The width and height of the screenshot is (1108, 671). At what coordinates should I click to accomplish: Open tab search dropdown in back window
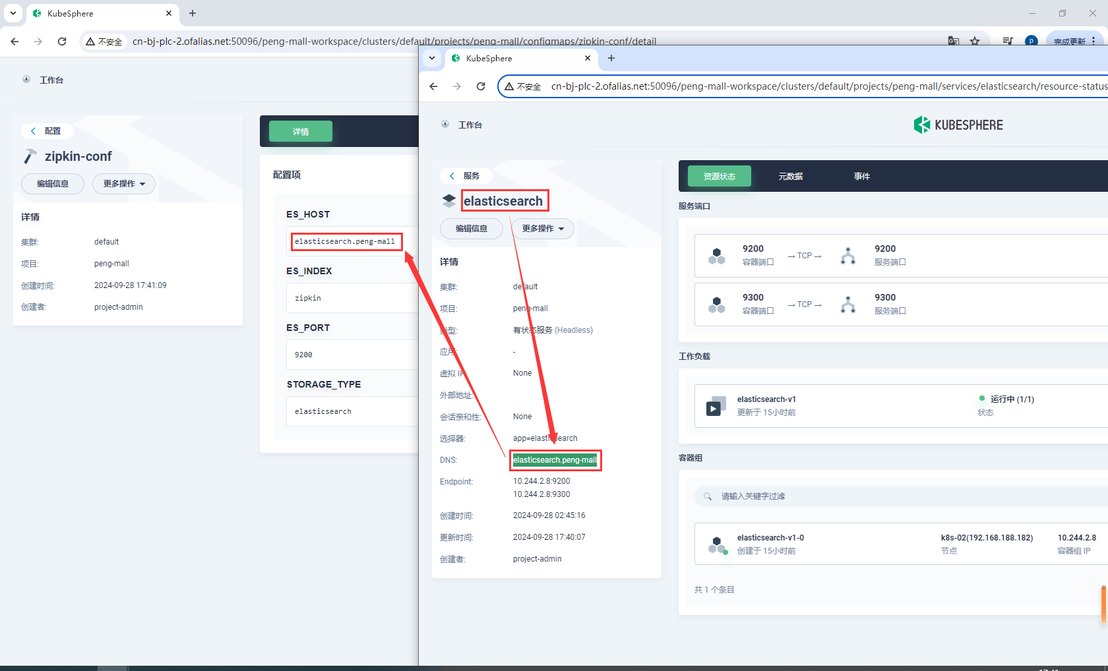[13, 13]
